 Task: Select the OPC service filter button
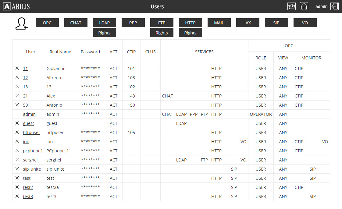point(47,23)
